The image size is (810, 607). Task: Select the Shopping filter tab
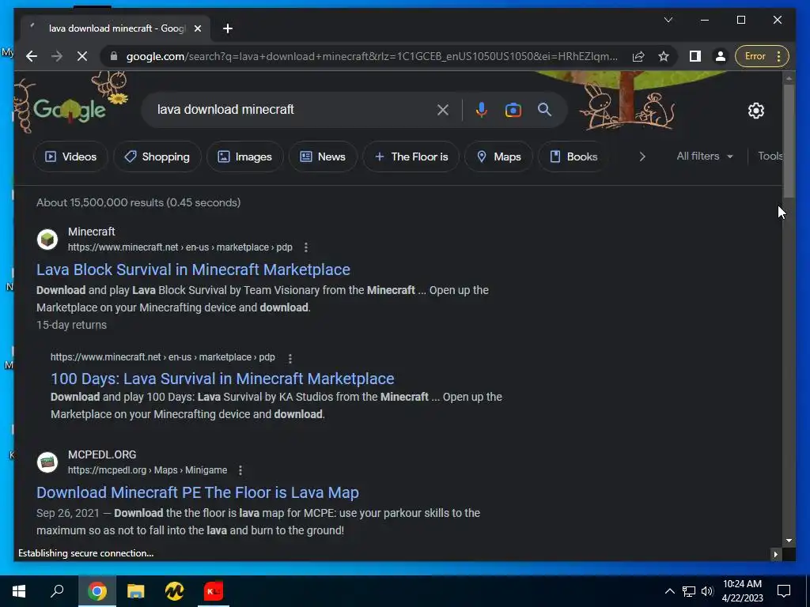157,157
